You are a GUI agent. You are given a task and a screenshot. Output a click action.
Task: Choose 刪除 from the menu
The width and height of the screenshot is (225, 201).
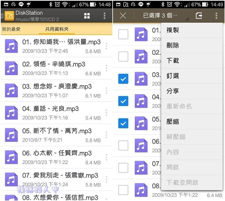[x=192, y=46]
